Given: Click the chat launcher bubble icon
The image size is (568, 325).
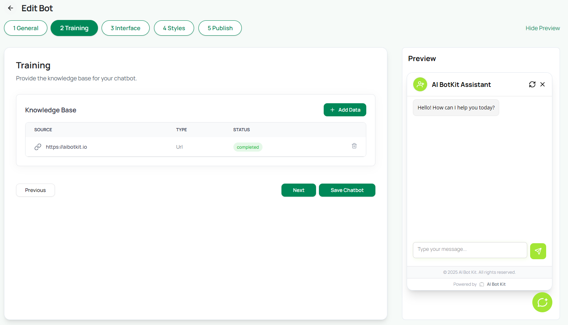Looking at the screenshot, I should [542, 302].
